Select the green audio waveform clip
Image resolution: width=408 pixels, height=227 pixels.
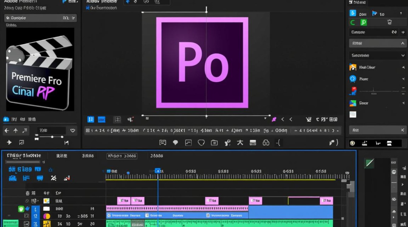coord(219,223)
